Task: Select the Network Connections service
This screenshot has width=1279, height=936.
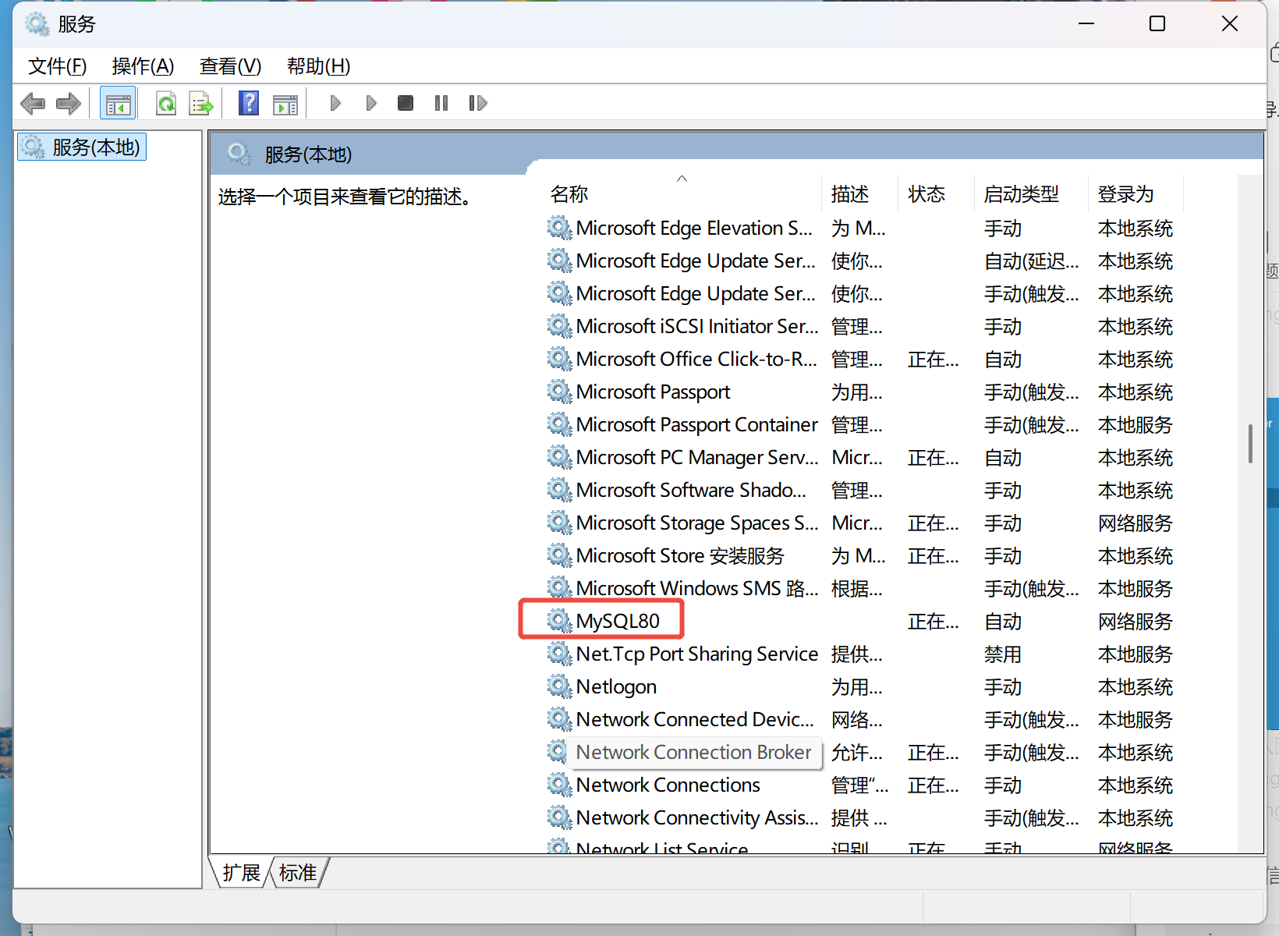Action: pos(668,785)
